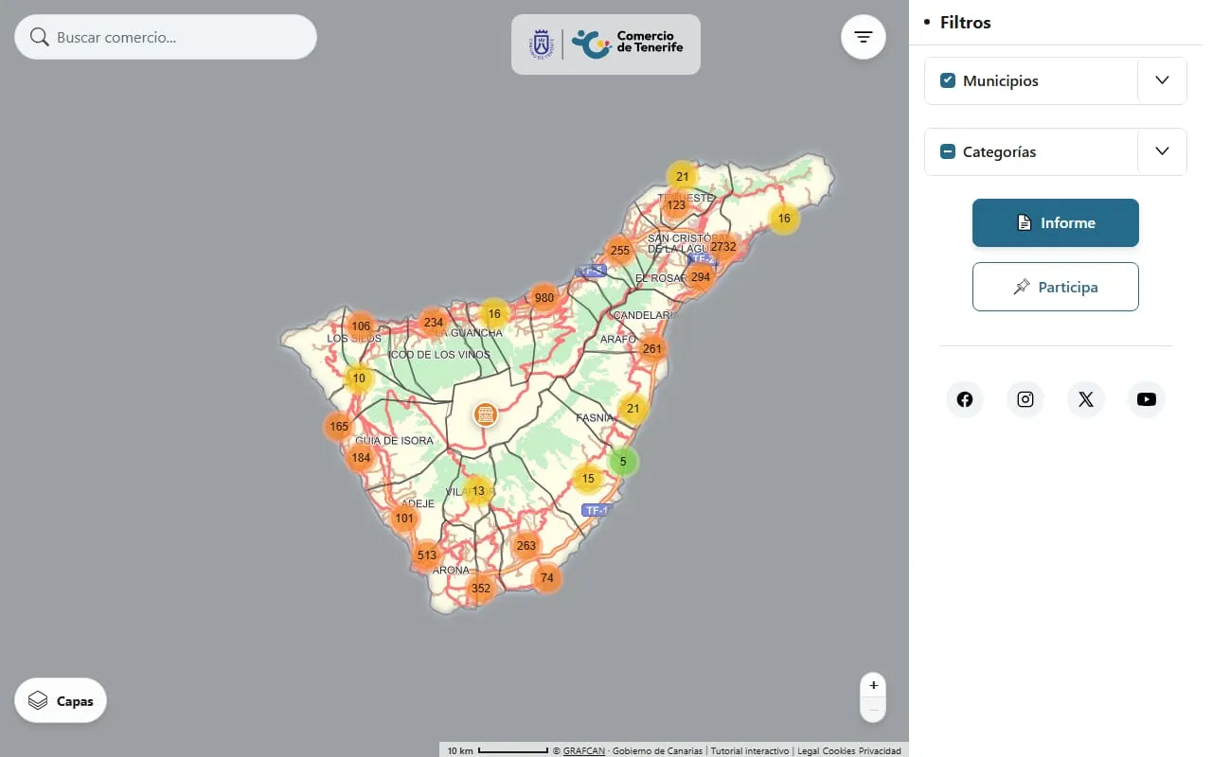Click the 165 cluster marker
The height and width of the screenshot is (757, 1212).
click(x=339, y=427)
